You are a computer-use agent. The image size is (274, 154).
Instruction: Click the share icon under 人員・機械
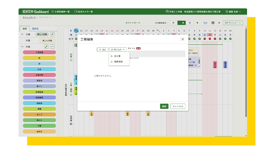(71, 95)
